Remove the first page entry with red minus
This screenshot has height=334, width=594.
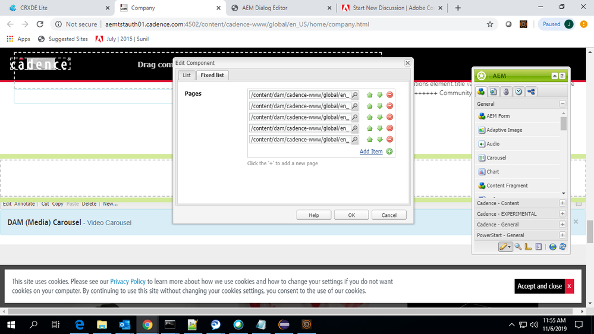[389, 95]
